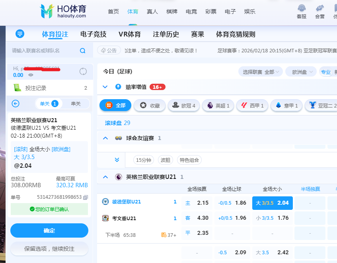
Task: Open 投注记录 bet records icon
Action: click(17, 88)
